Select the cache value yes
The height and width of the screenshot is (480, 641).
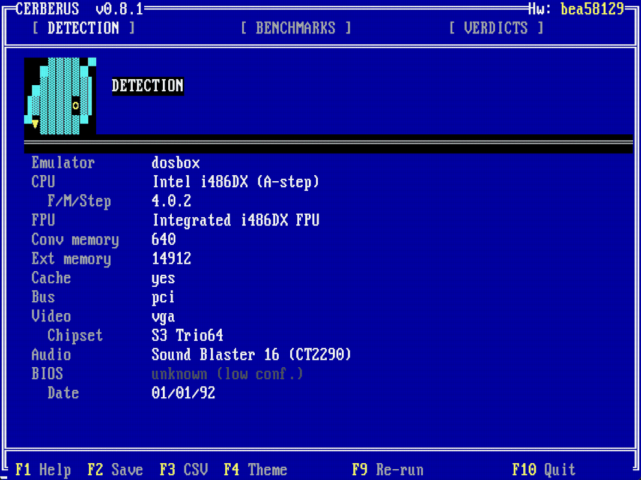click(163, 279)
